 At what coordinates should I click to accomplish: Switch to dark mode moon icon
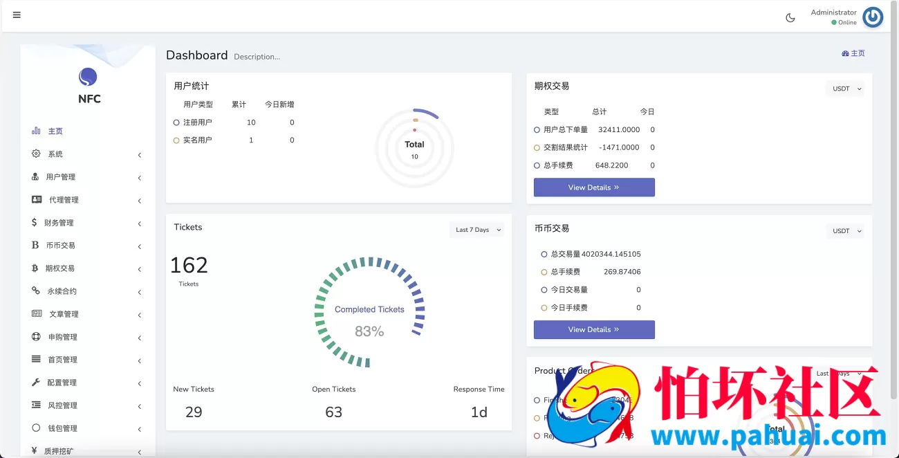pyautogui.click(x=790, y=18)
